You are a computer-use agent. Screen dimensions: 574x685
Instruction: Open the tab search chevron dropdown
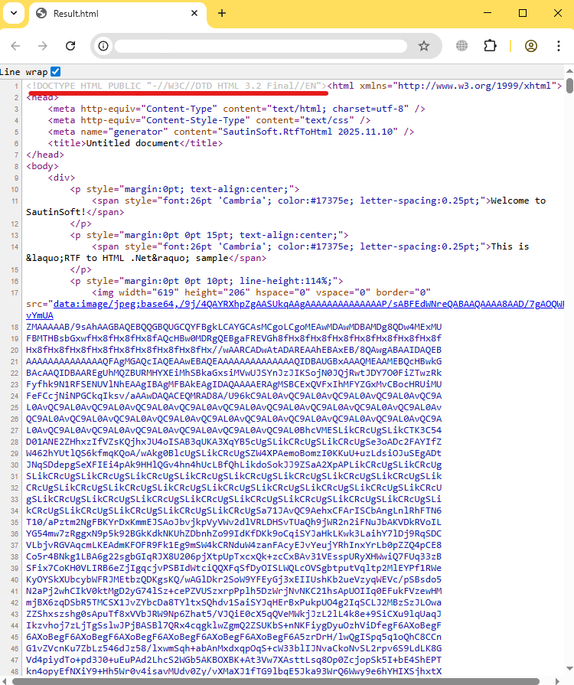14,13
